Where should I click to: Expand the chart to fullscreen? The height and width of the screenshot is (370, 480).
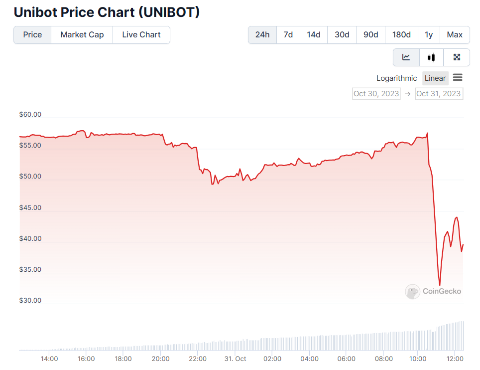457,57
